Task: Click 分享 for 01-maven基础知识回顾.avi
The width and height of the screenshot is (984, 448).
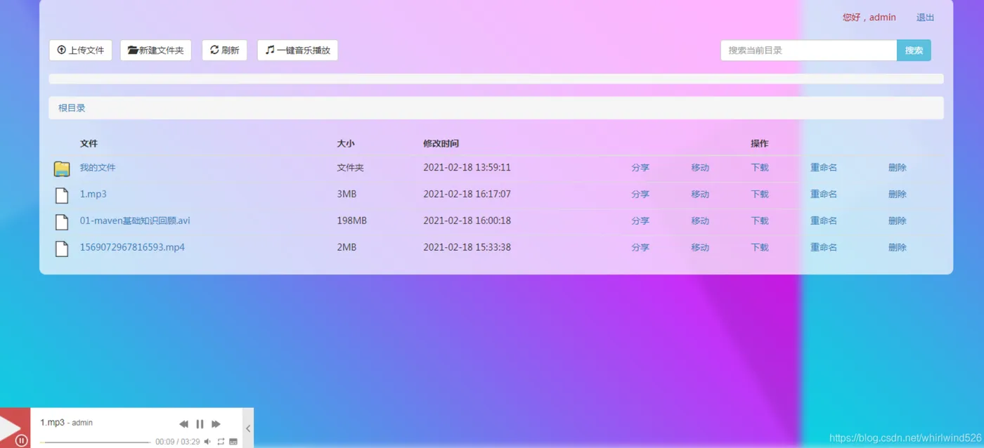Action: [640, 220]
